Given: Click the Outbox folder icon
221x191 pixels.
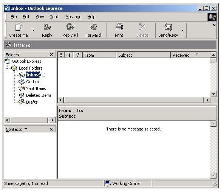Looking at the screenshot, I should coord(22,82).
